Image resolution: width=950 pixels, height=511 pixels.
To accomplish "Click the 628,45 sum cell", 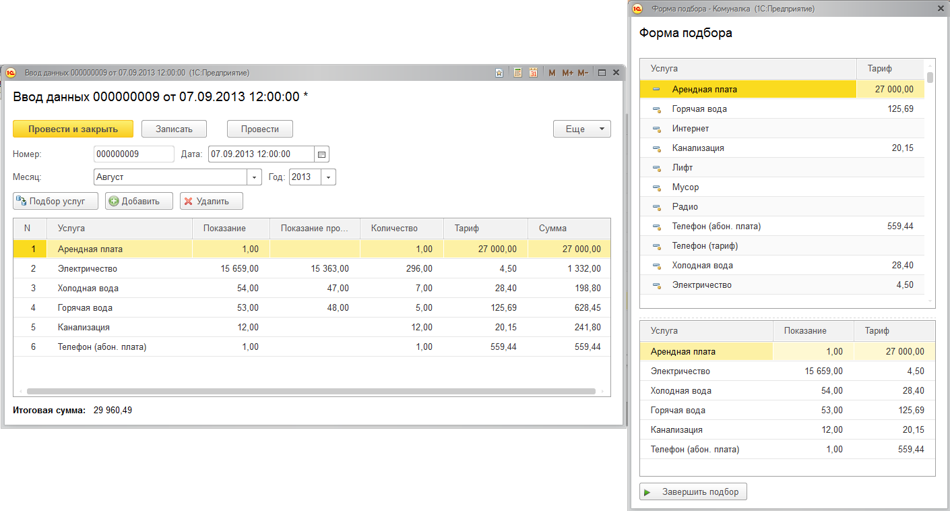I will click(569, 308).
